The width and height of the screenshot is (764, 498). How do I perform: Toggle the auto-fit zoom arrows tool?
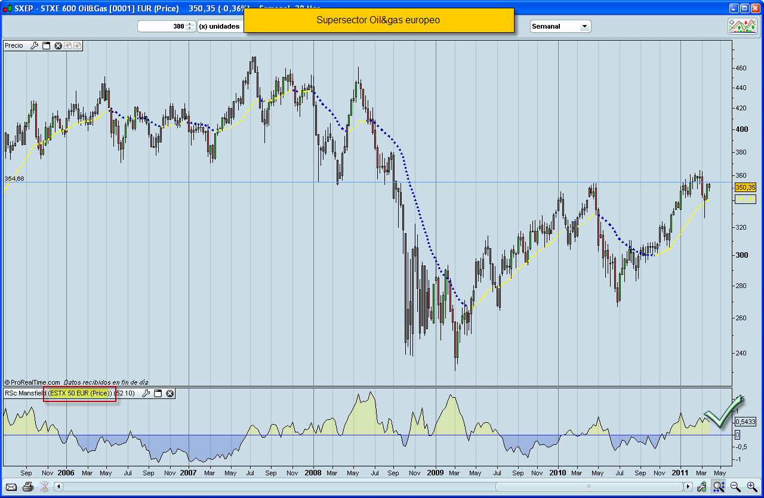pos(718,487)
